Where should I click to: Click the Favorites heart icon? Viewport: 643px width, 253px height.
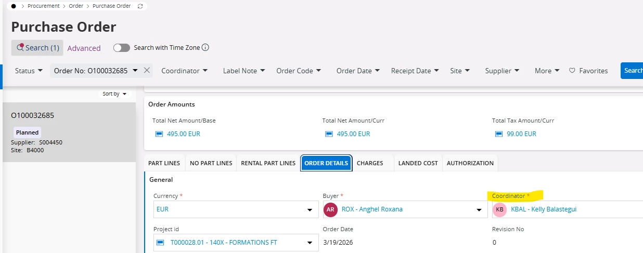tap(572, 71)
